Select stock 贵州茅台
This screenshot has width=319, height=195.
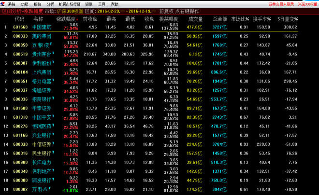[x=42, y=54]
